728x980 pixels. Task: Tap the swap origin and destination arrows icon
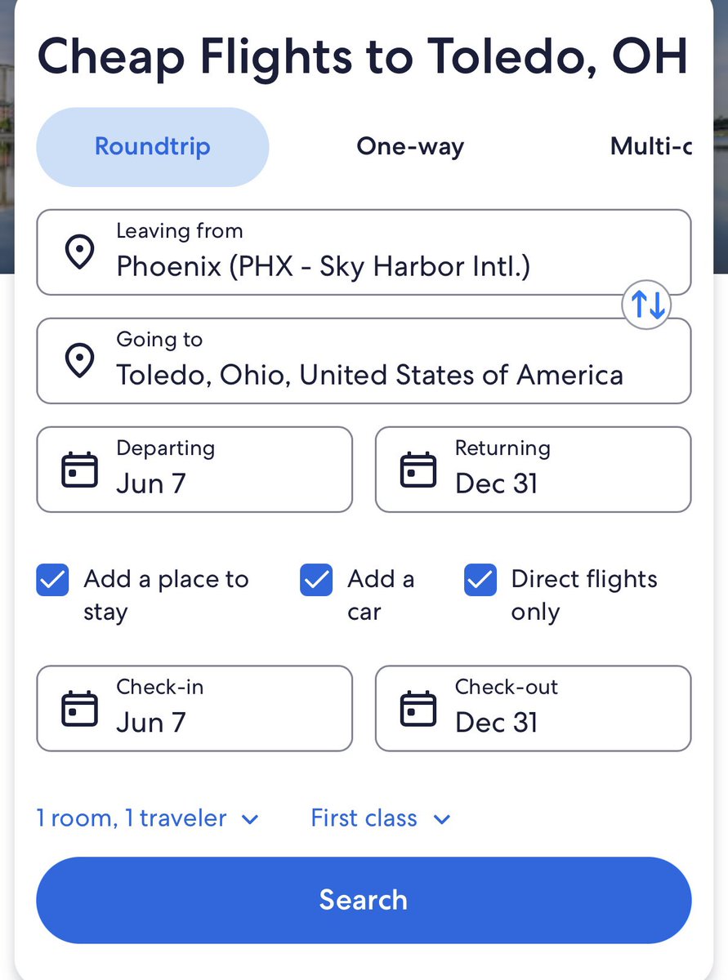click(647, 305)
